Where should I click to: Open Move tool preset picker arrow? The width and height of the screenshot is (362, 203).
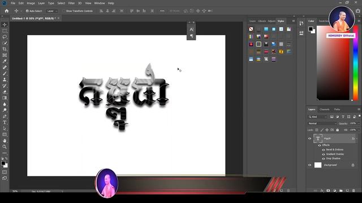(21, 11)
